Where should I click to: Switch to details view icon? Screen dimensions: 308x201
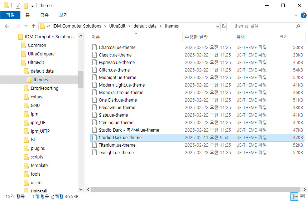coord(294,196)
